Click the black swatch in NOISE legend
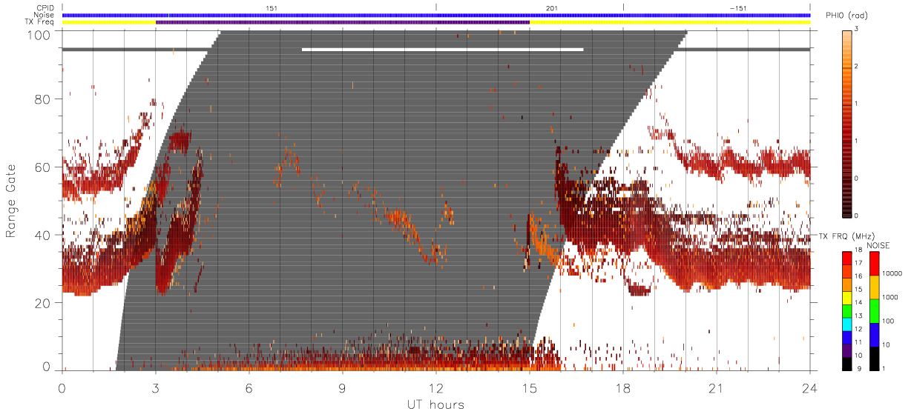911x420 pixels. pyautogui.click(x=874, y=359)
